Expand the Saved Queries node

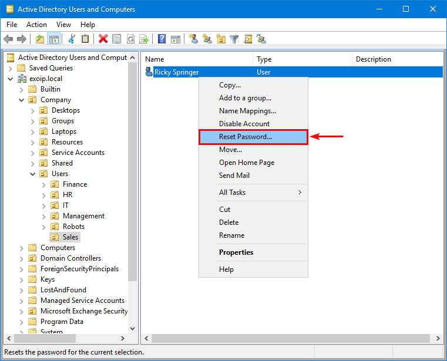pos(10,68)
